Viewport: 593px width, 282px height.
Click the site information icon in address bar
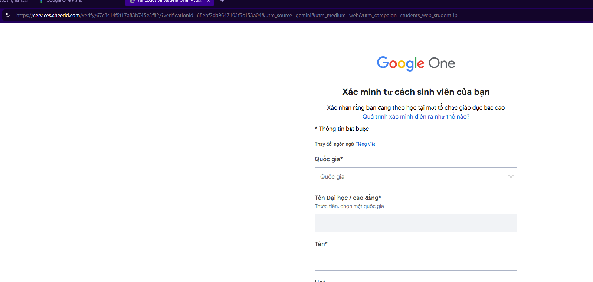[8, 15]
